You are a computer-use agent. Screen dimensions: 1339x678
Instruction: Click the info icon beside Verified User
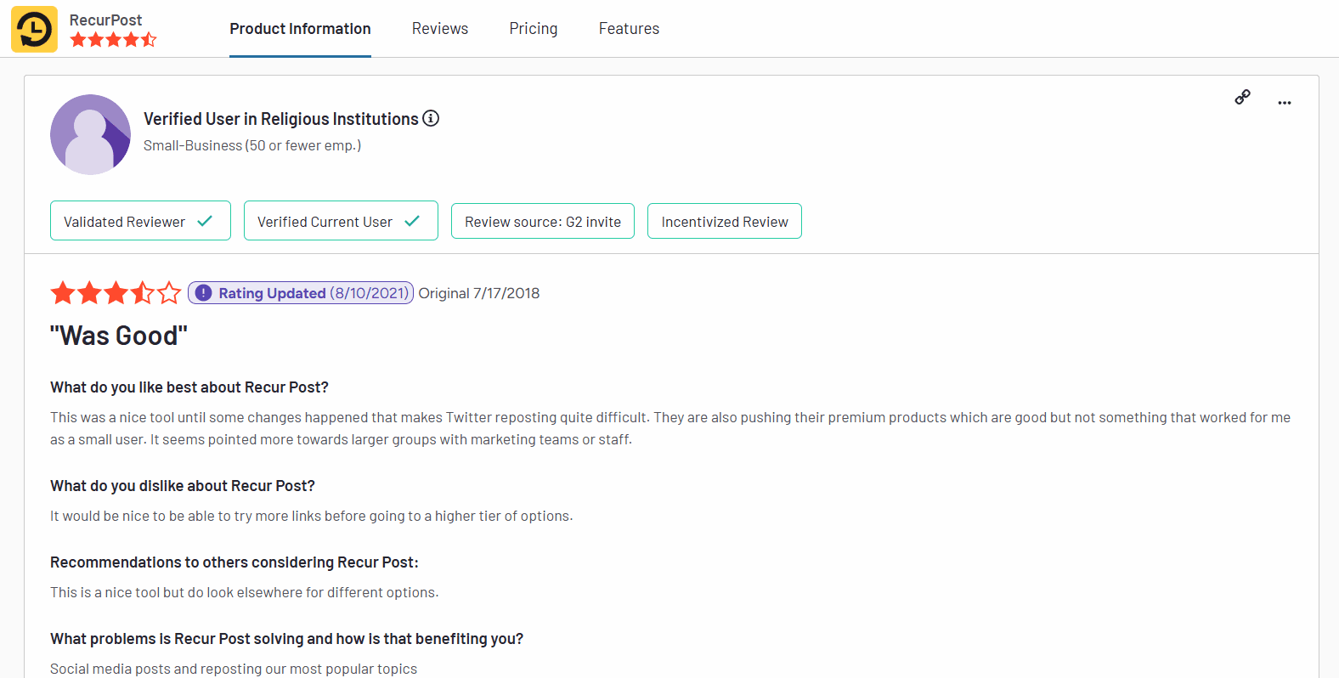coord(431,119)
